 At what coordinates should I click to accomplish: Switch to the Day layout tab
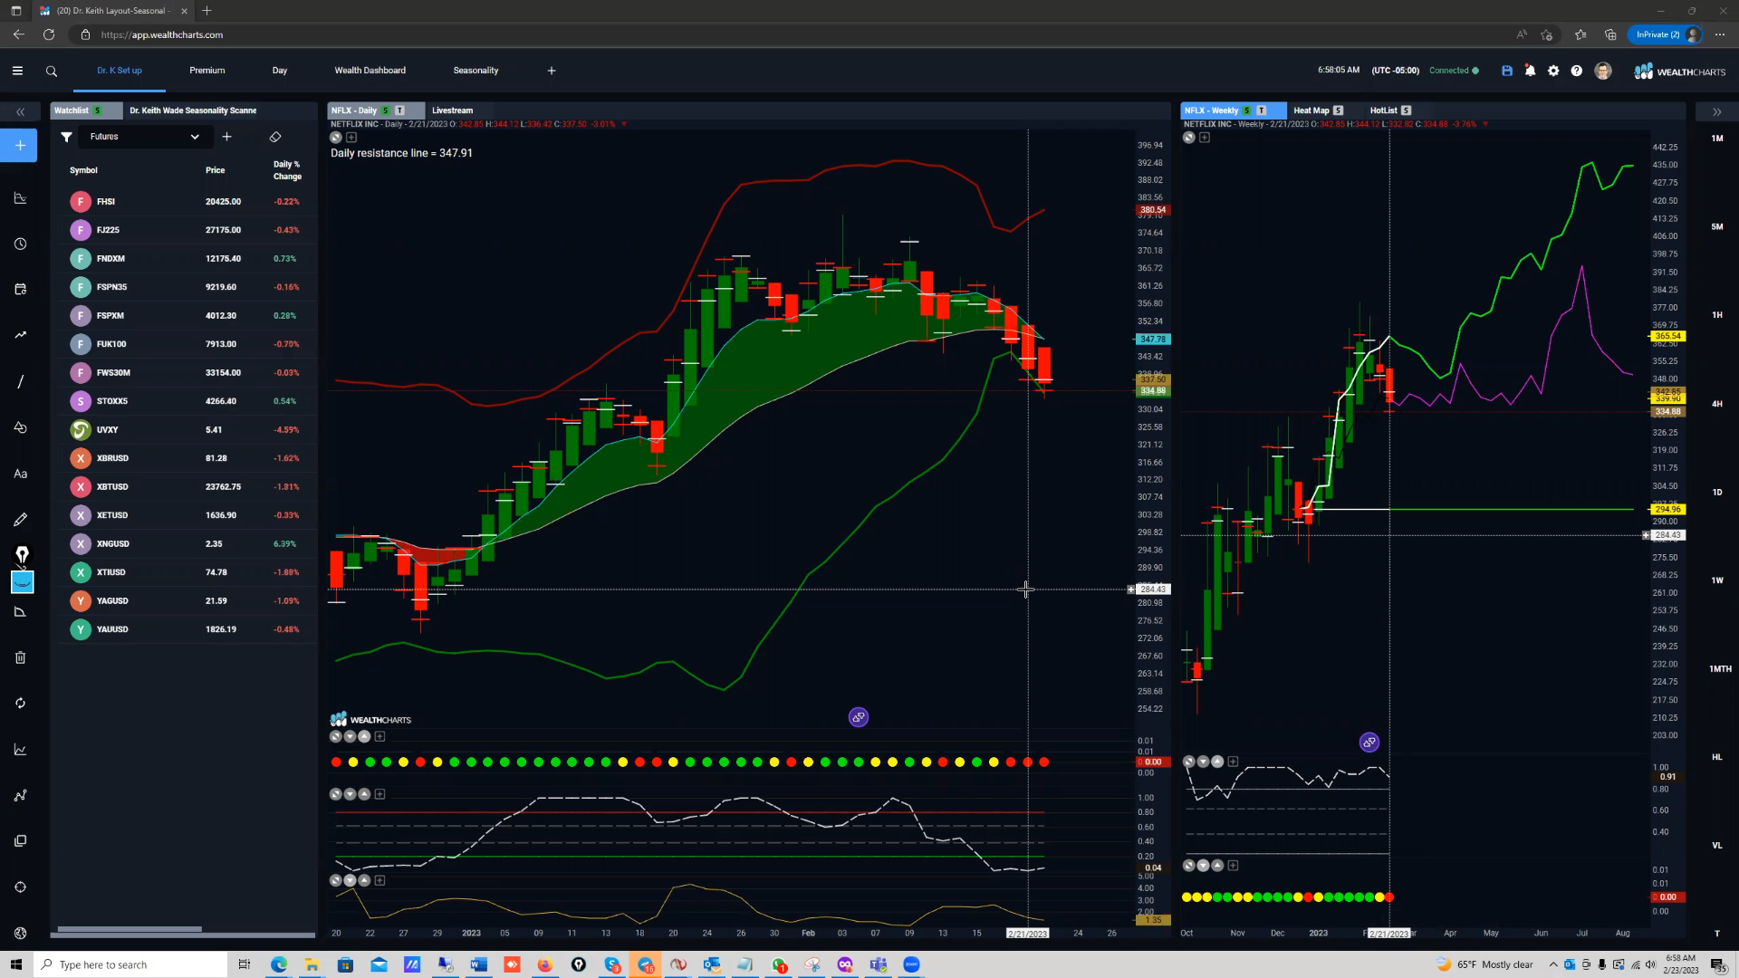280,71
